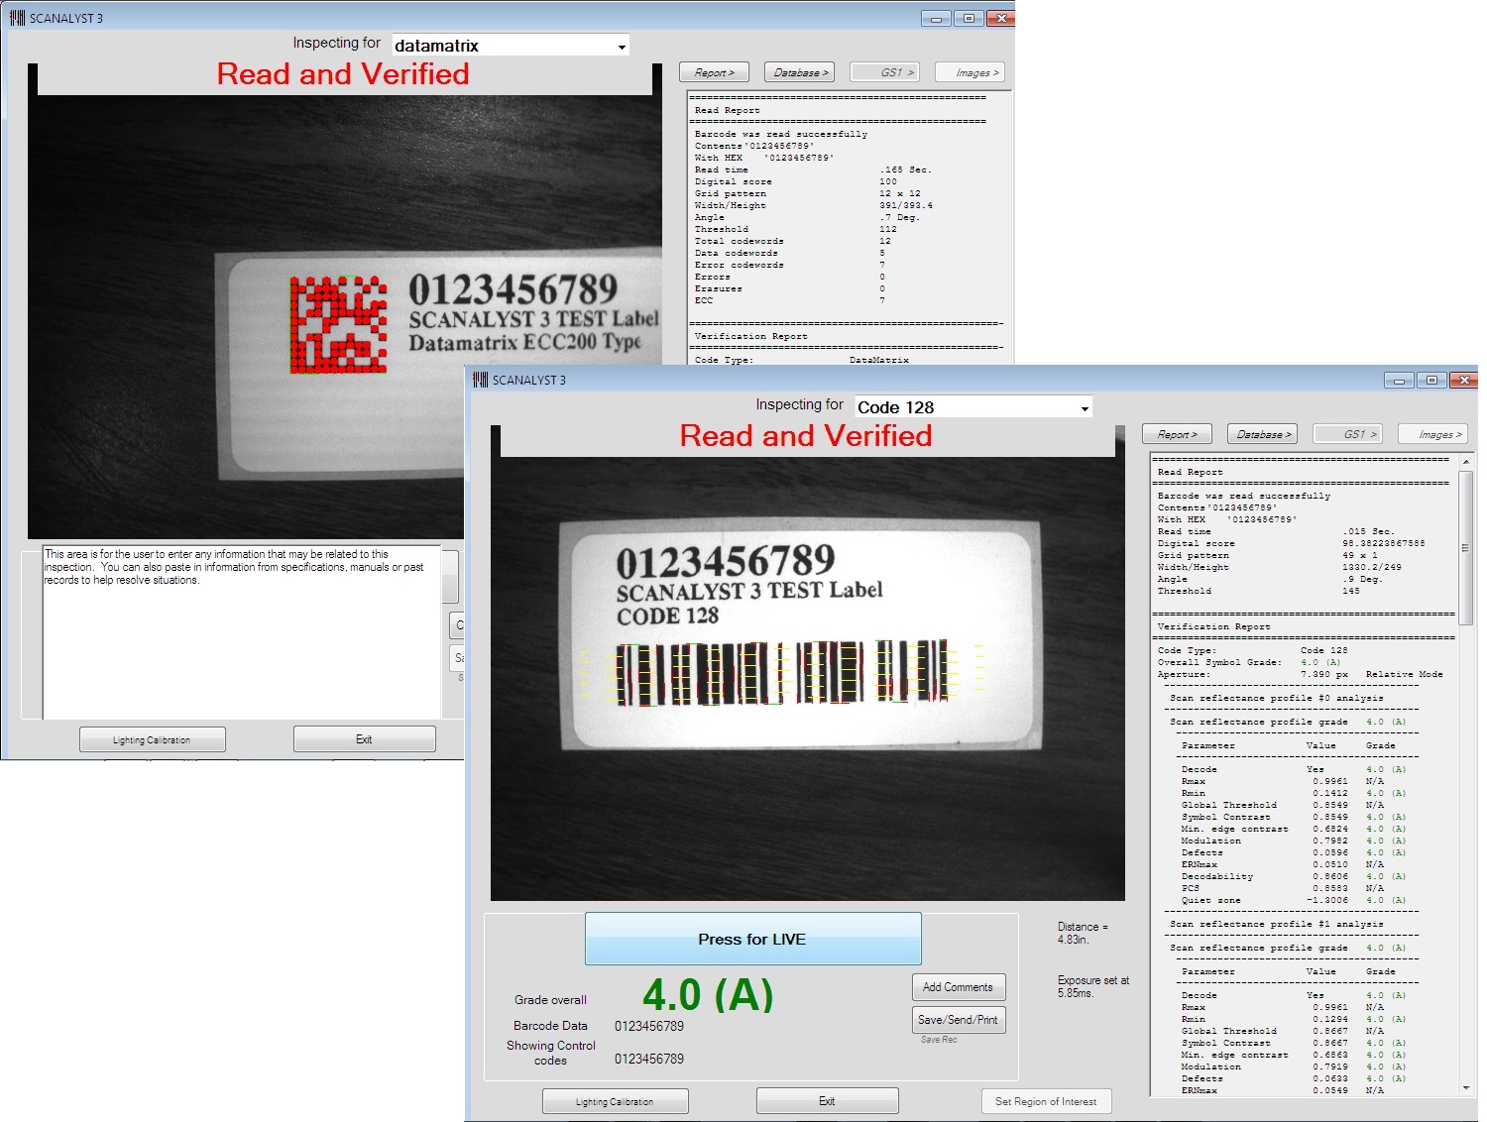Screen dimensions: 1487x1122
Task: Click the GS1 button in the Code 128 window
Action: click(x=1348, y=434)
